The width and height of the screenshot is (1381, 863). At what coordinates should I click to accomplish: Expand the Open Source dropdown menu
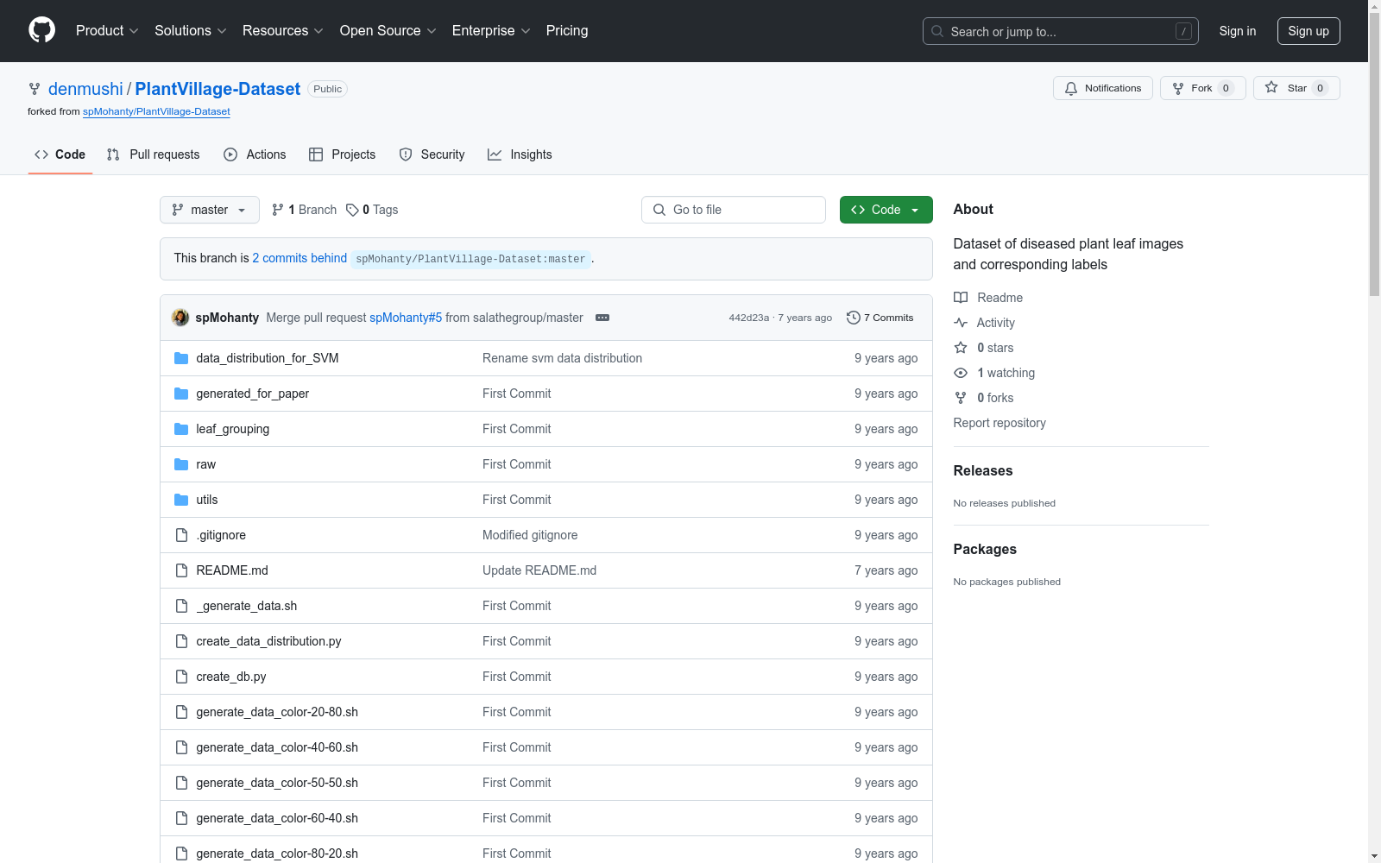[388, 31]
